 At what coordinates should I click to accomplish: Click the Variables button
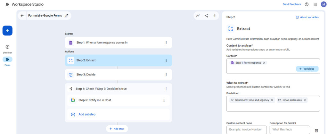pyautogui.click(x=307, y=69)
